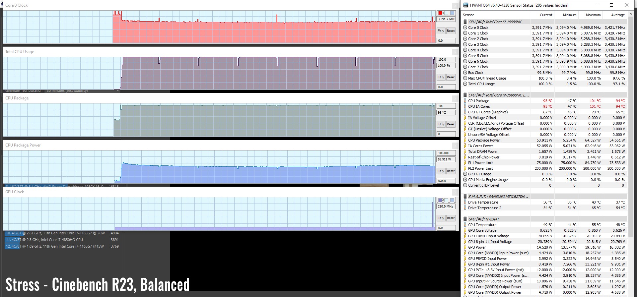The width and height of the screenshot is (637, 297).
Task: Click the red color swatch in Core 0 Clock graph
Action: (x=440, y=13)
